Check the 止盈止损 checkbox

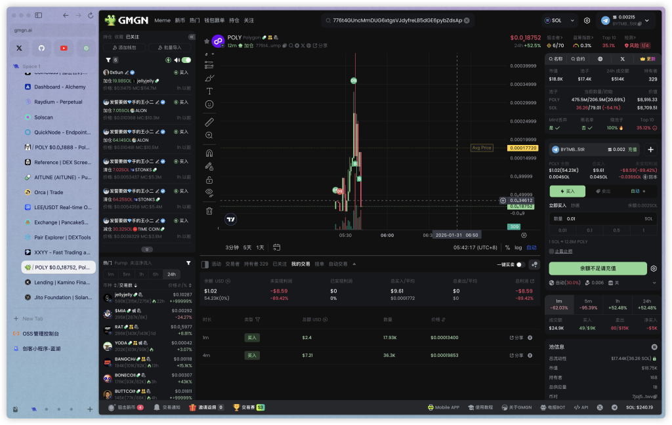point(552,251)
